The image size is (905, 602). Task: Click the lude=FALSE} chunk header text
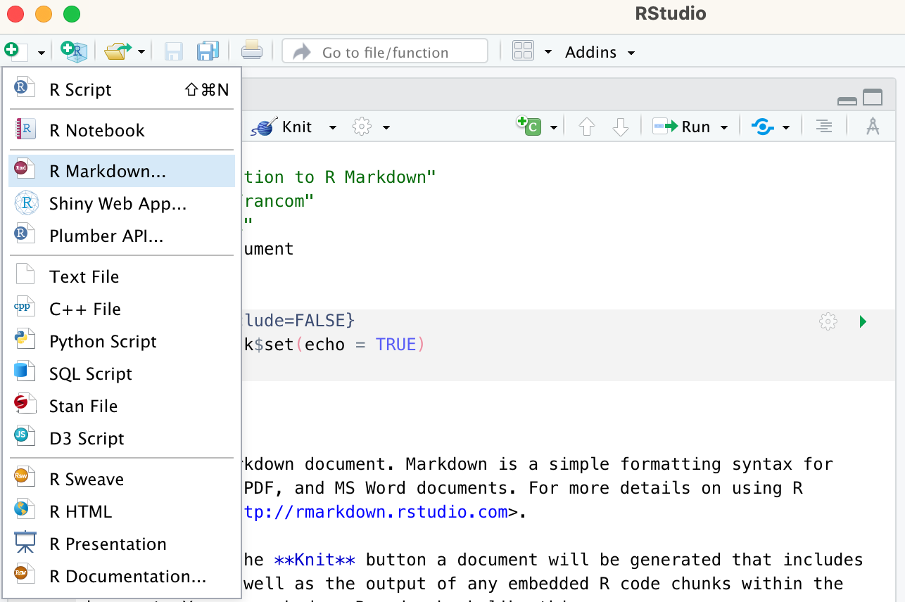(x=298, y=321)
